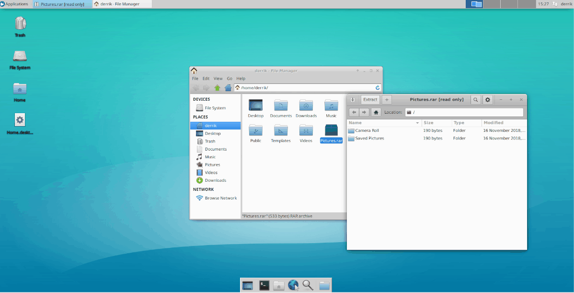Image resolution: width=574 pixels, height=293 pixels.
Task: Select Browse Network in the sidebar
Action: tap(220, 198)
